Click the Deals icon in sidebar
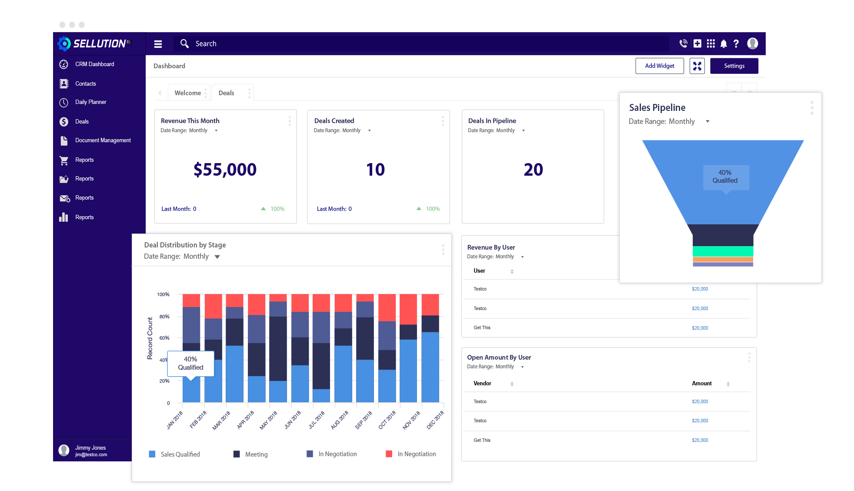The image size is (854, 491). [63, 121]
